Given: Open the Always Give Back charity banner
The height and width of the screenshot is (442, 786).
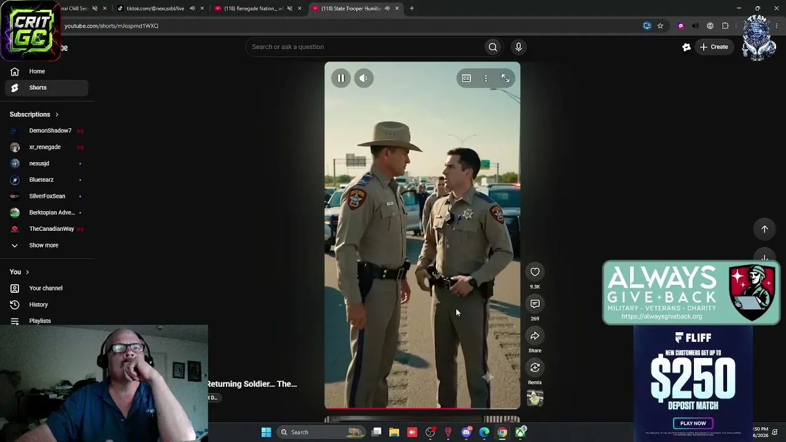Looking at the screenshot, I should (x=691, y=293).
